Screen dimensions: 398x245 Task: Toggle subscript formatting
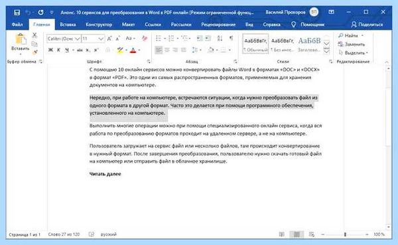tap(88, 50)
